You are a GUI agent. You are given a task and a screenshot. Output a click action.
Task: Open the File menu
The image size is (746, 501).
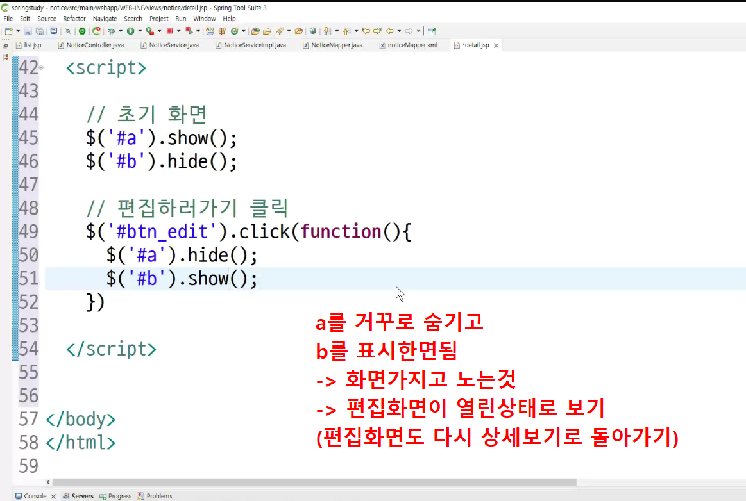8,19
